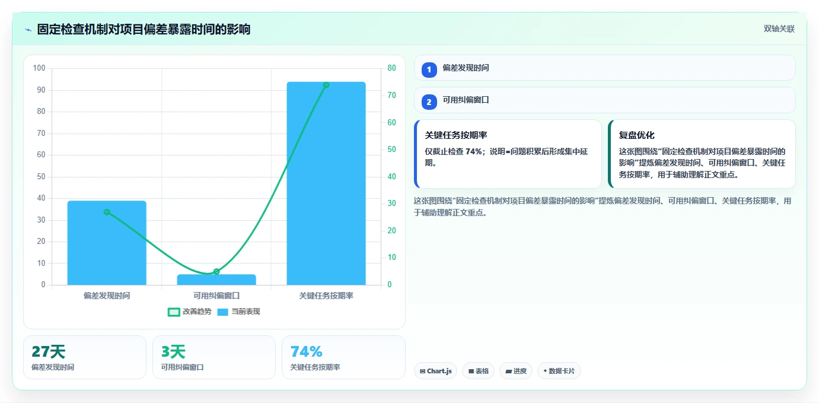
Task: Click the 仅截止检查 74% description text
Action: pos(506,157)
